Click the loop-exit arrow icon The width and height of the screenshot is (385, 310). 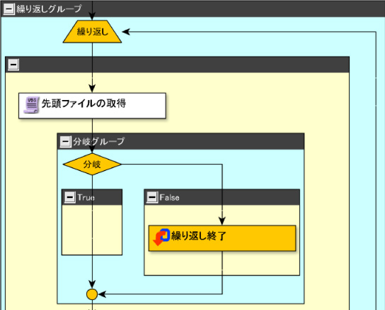click(161, 237)
